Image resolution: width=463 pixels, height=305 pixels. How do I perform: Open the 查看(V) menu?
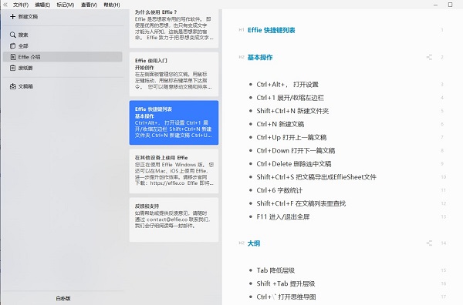pyautogui.click(x=89, y=5)
